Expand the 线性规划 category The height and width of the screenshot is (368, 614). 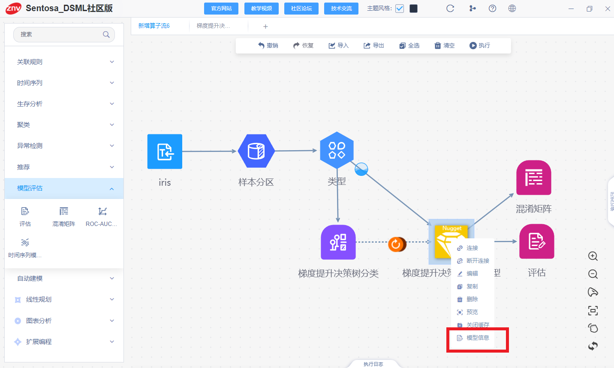(x=64, y=299)
